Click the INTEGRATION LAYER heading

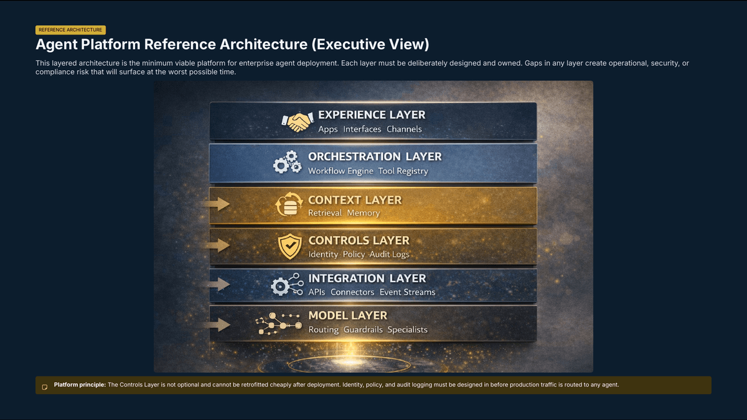(x=367, y=278)
